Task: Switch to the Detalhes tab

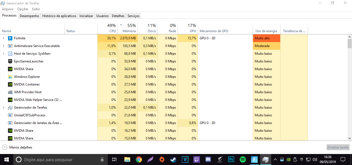Action: click(118, 16)
